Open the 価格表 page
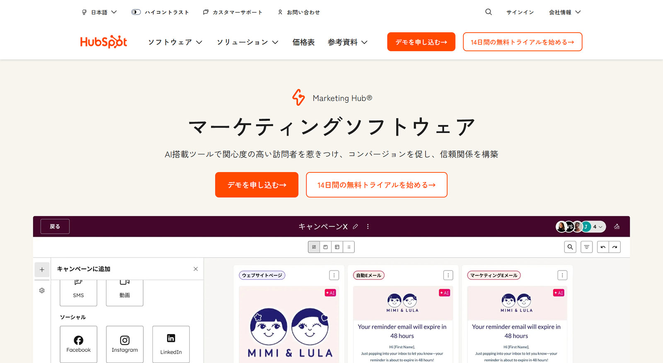 [x=303, y=42]
